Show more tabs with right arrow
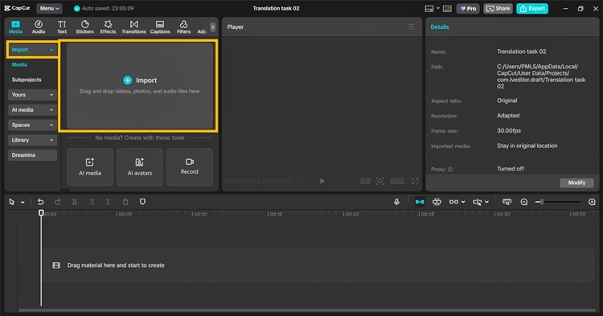The image size is (603, 316). coord(213,27)
